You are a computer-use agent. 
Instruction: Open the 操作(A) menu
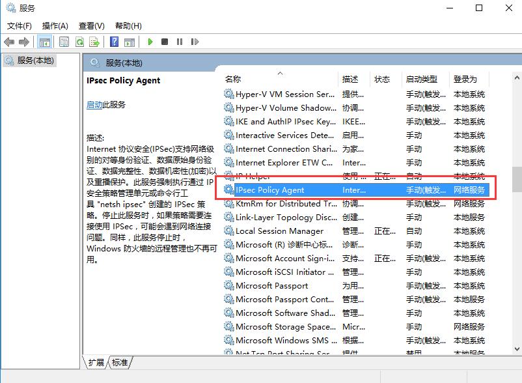tap(55, 26)
